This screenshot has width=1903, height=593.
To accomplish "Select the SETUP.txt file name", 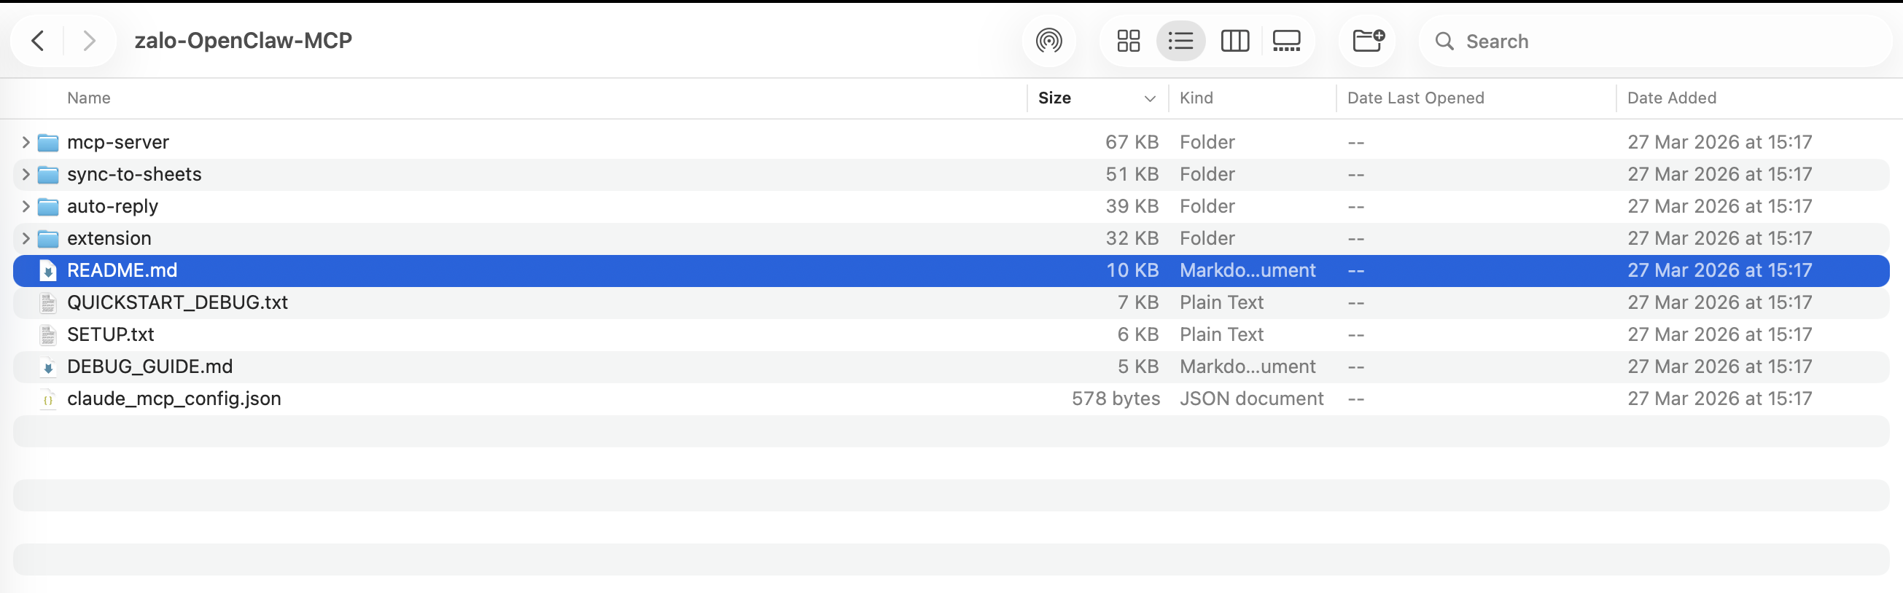I will [x=110, y=334].
